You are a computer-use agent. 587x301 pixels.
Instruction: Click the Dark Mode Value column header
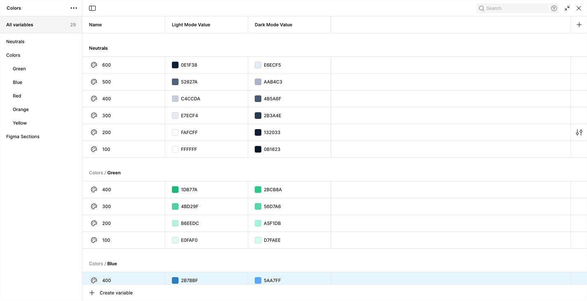click(273, 25)
